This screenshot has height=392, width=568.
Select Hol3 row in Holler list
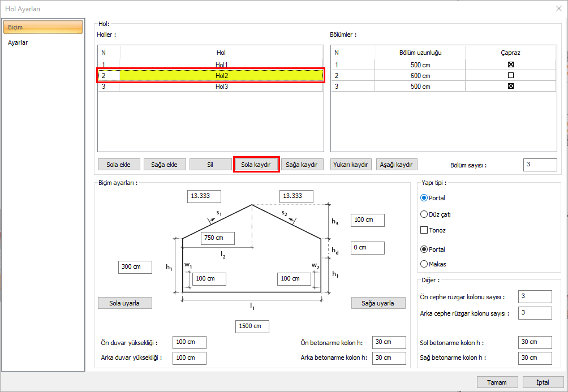click(x=221, y=87)
